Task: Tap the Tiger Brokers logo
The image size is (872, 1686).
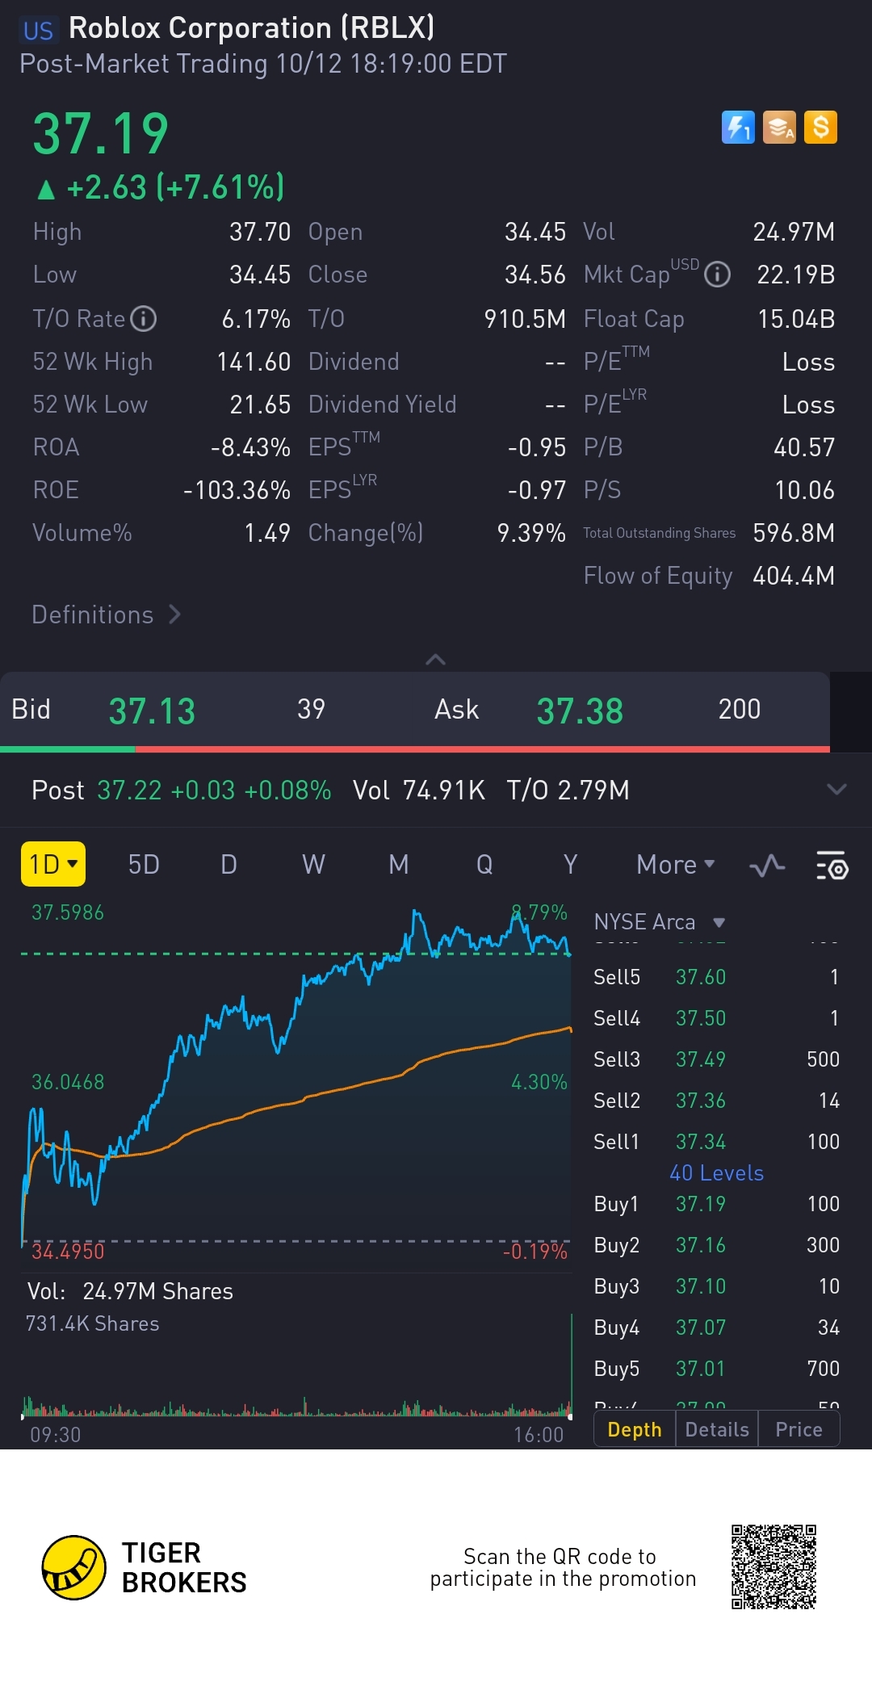Action: (x=74, y=1567)
